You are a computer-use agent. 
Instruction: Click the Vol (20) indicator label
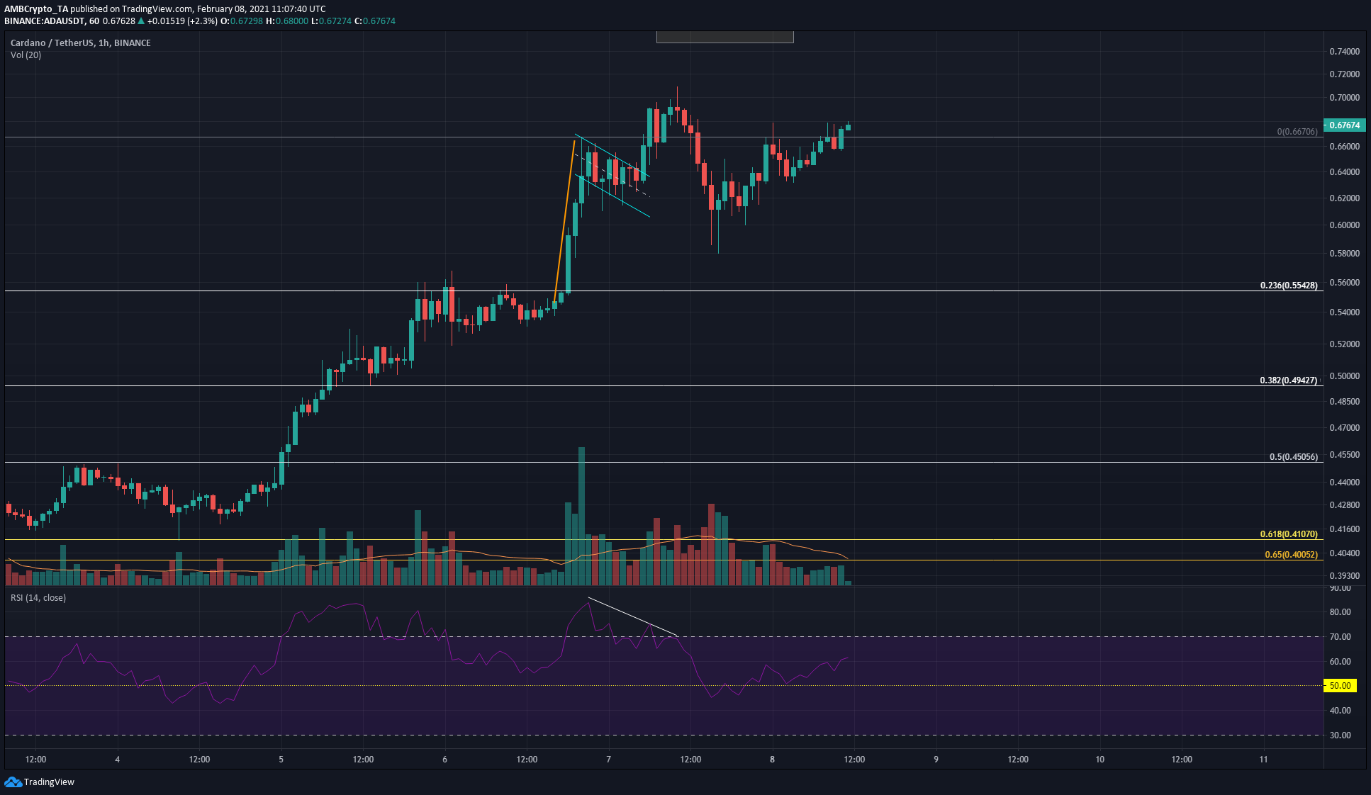(x=26, y=55)
